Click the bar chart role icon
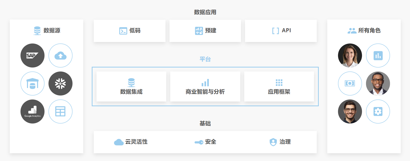 (x=378, y=55)
